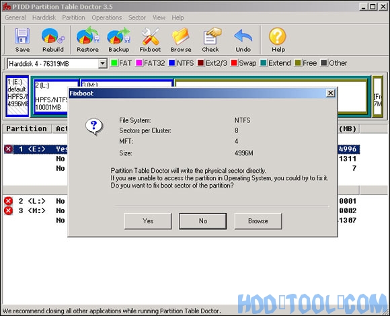
Task: Click the green FAT legend swatch
Action: [x=114, y=63]
